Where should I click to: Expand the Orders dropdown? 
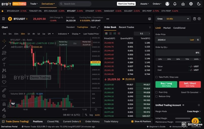point(157,4)
